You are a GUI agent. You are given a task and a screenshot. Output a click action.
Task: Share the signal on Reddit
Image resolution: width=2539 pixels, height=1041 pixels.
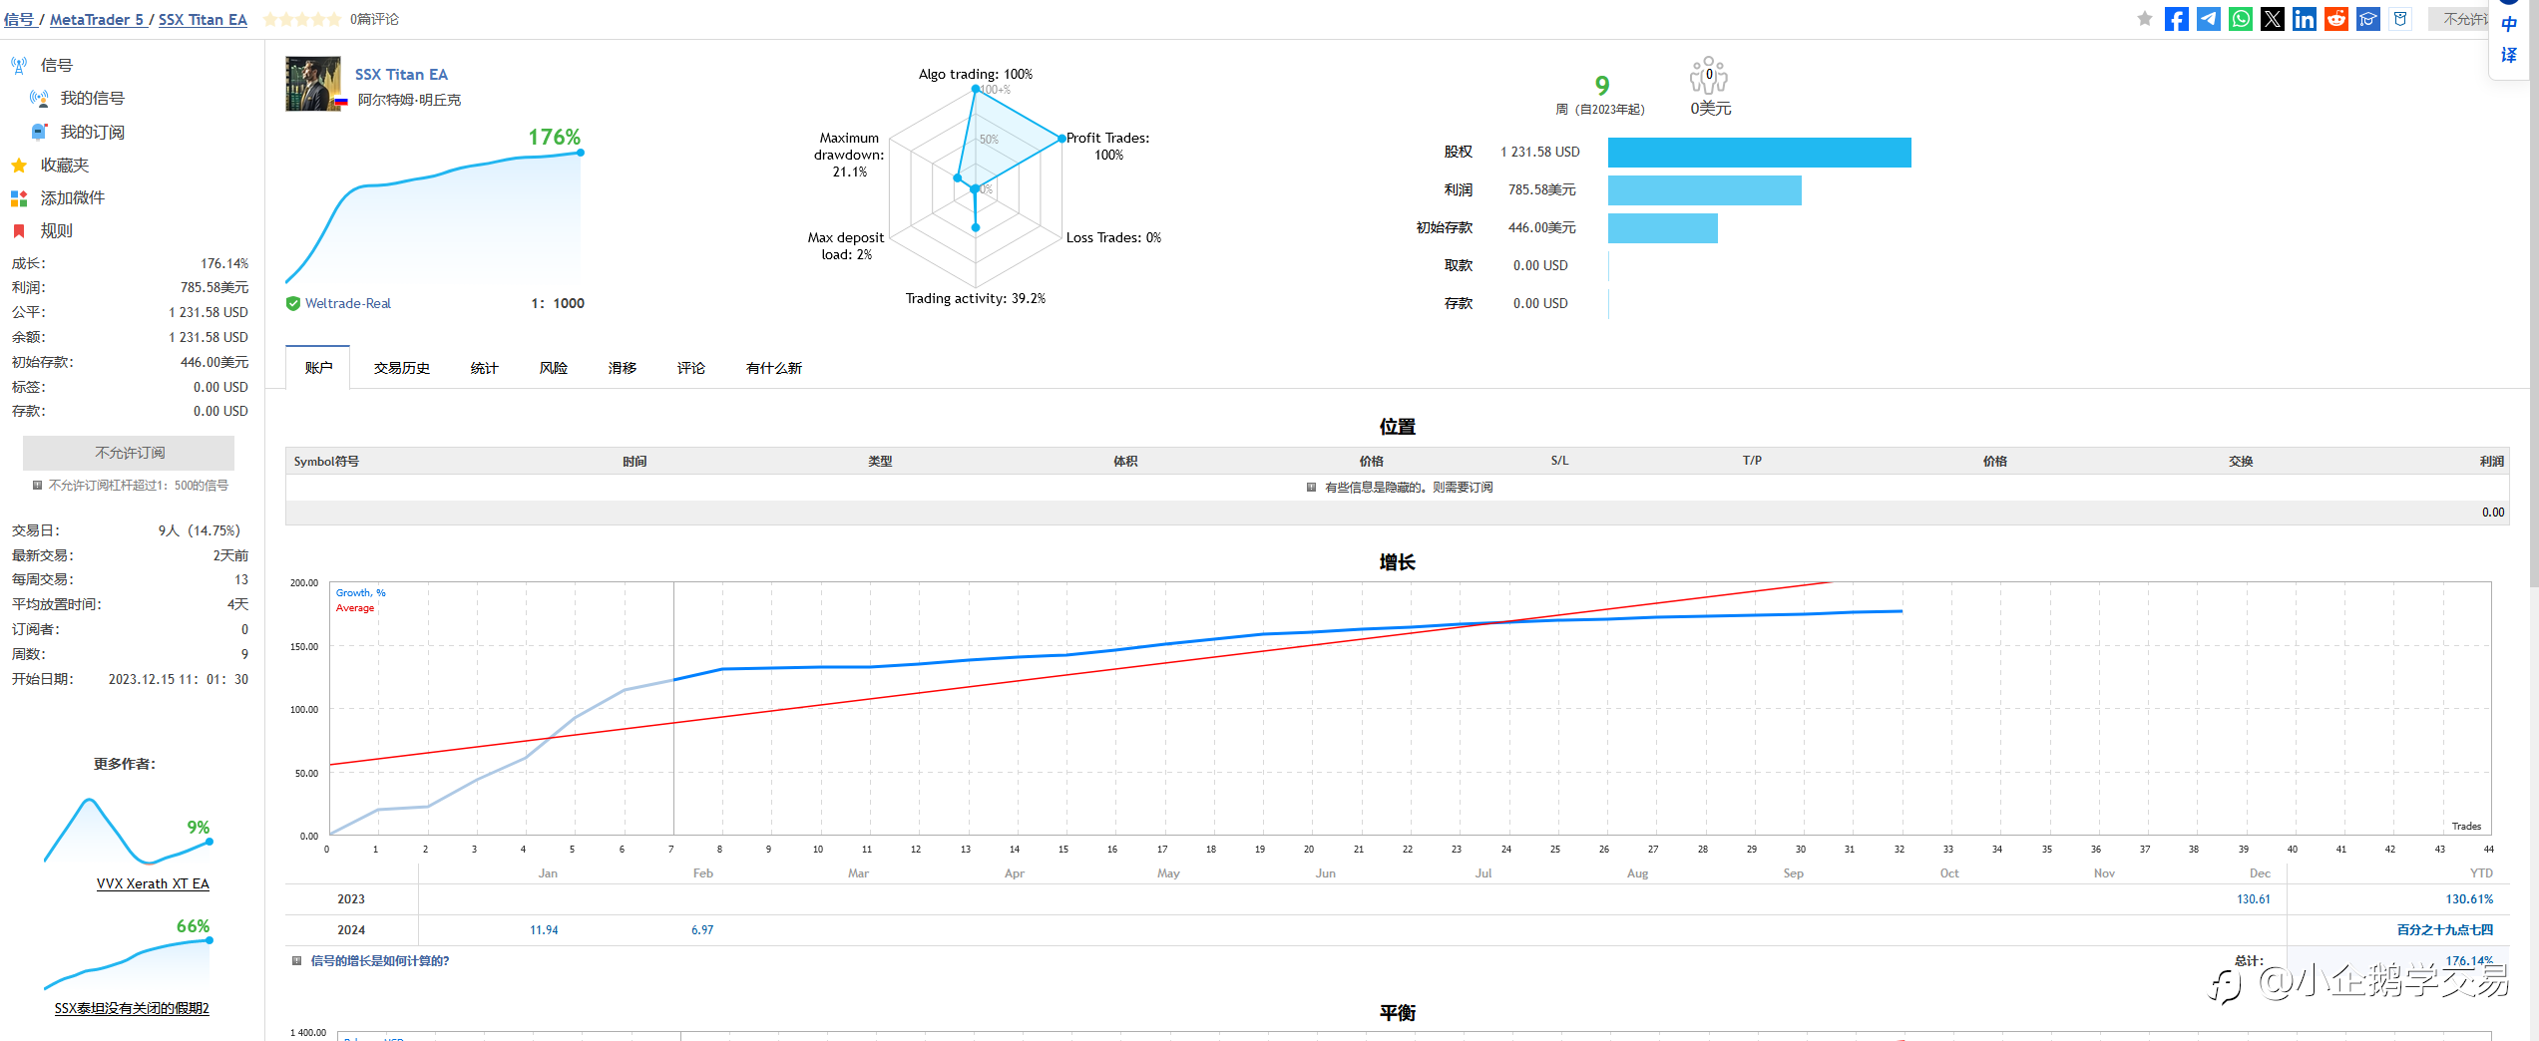click(x=2336, y=19)
